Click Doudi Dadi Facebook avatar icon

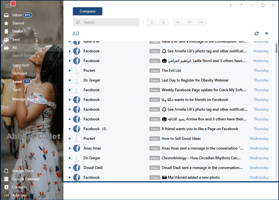click(x=77, y=168)
